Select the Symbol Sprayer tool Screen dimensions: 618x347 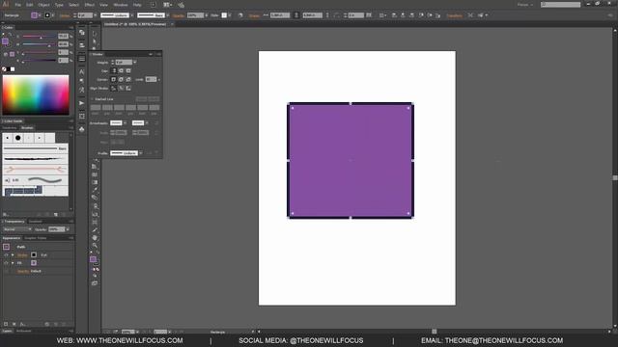[95, 205]
